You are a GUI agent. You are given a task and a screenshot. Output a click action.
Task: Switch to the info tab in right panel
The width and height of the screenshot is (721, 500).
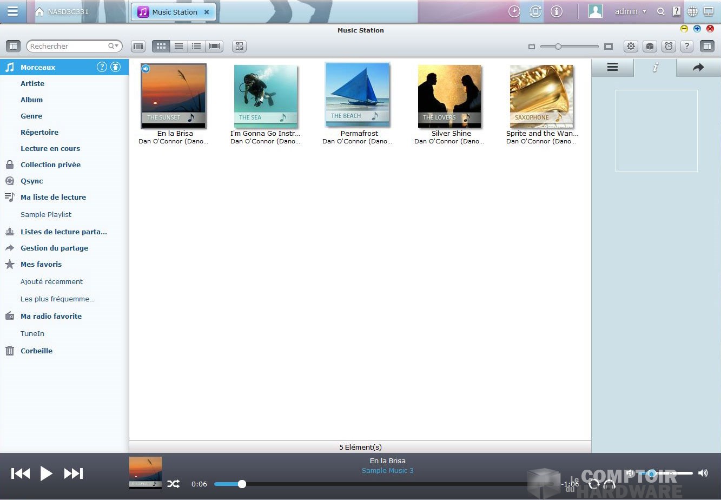[x=655, y=68]
